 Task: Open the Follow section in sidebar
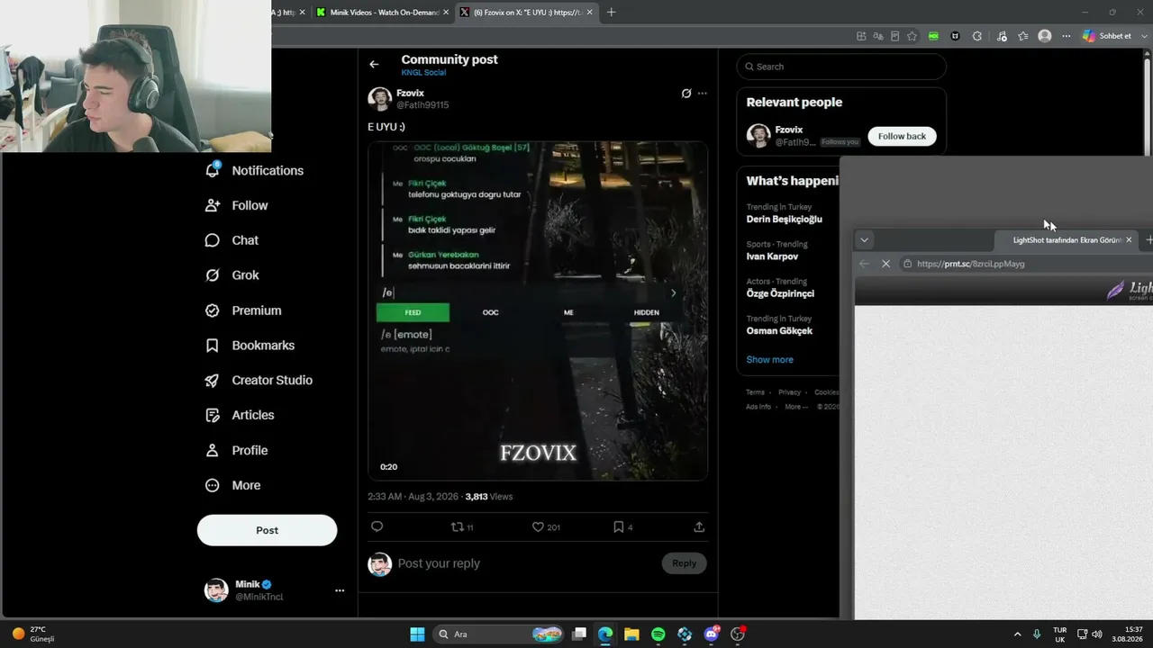click(x=237, y=205)
